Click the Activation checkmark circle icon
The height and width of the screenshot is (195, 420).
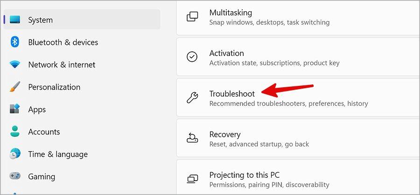pyautogui.click(x=192, y=57)
